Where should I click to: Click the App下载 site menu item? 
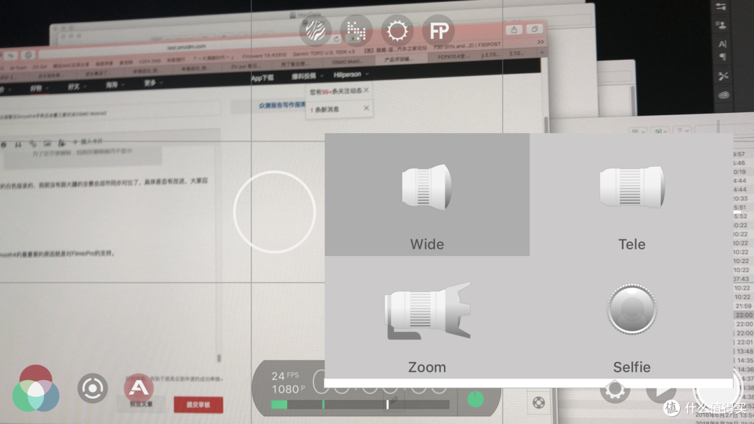[263, 78]
